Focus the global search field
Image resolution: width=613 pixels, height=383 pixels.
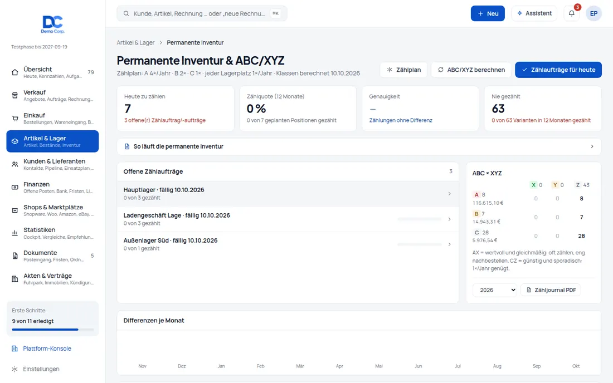202,14
